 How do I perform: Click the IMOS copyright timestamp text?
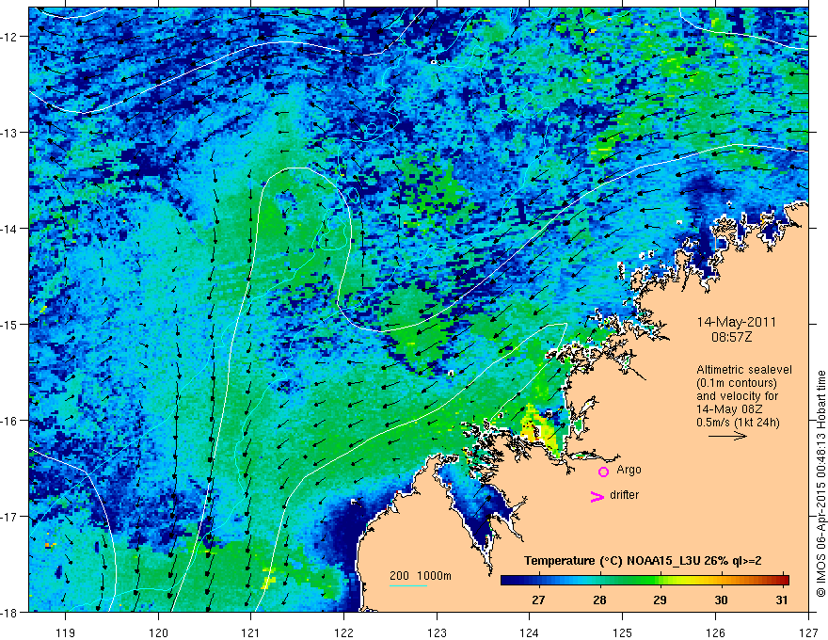(x=820, y=483)
